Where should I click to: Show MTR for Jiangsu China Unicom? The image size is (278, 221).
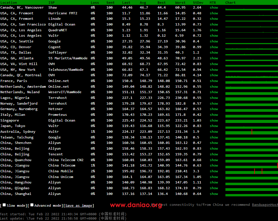[x=214, y=177]
